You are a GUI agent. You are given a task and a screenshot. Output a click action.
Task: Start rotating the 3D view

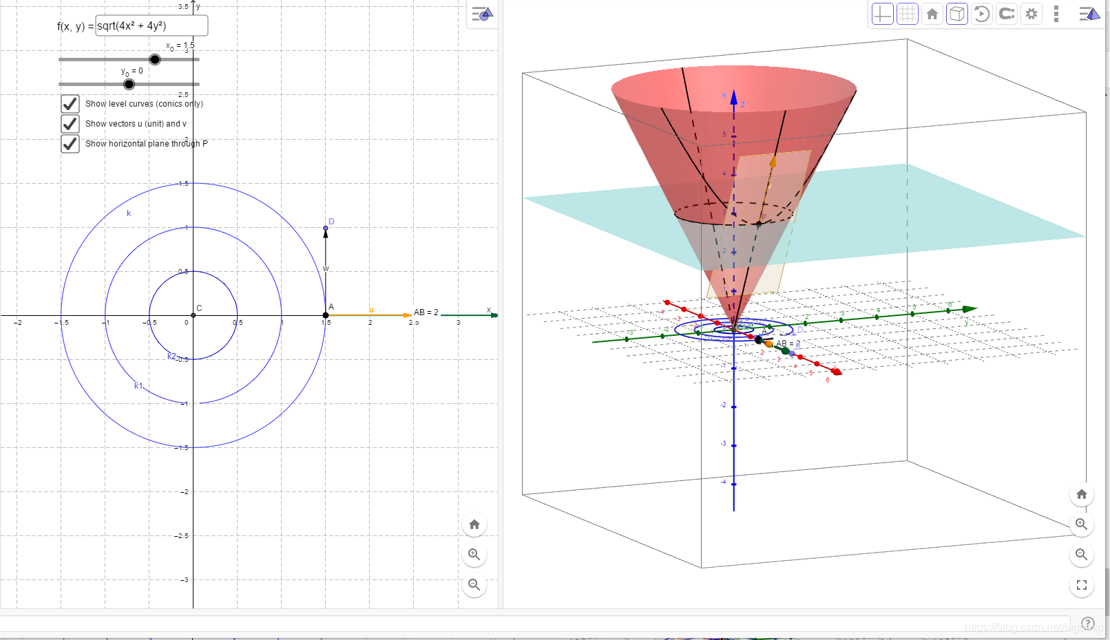pyautogui.click(x=982, y=14)
